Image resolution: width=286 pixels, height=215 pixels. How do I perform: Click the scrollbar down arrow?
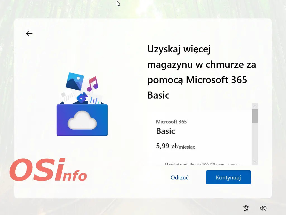pyautogui.click(x=255, y=162)
